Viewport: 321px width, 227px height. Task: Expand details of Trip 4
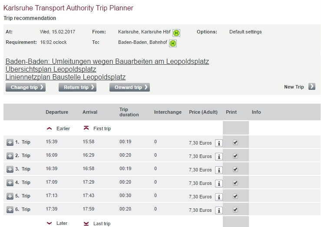tap(10, 183)
